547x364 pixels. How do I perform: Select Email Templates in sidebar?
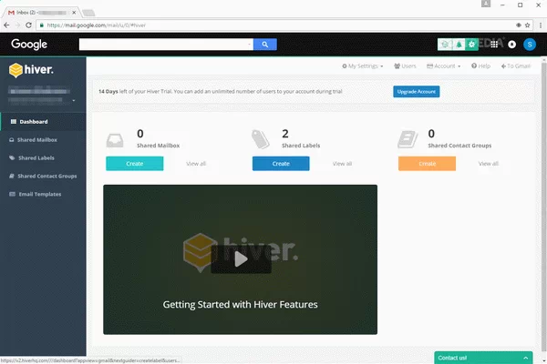point(39,193)
